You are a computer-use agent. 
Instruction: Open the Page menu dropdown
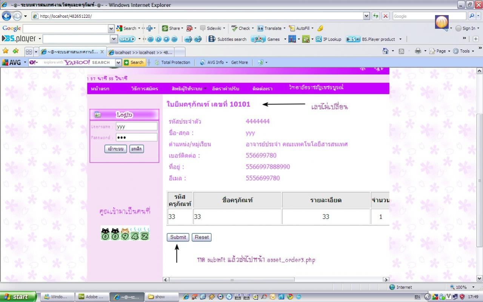(x=440, y=51)
